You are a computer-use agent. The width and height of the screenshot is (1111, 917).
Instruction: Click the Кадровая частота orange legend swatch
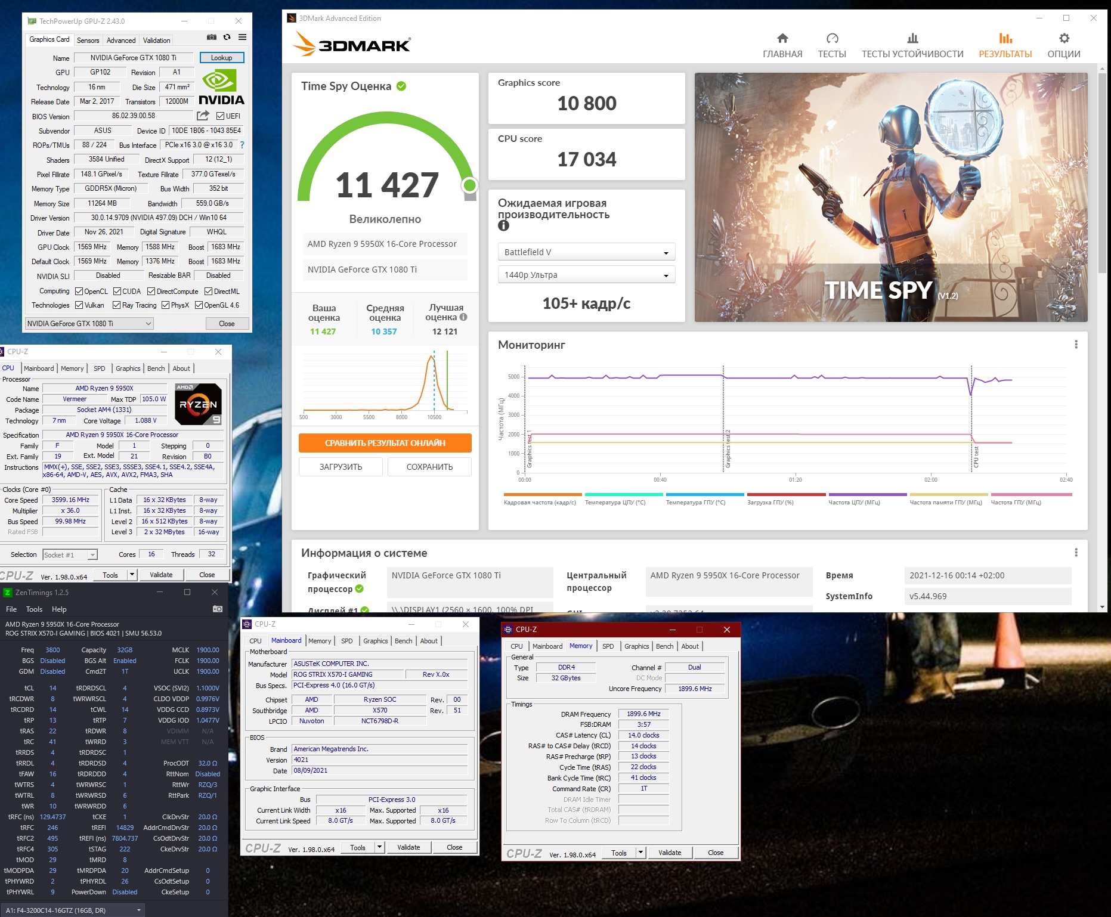click(543, 494)
